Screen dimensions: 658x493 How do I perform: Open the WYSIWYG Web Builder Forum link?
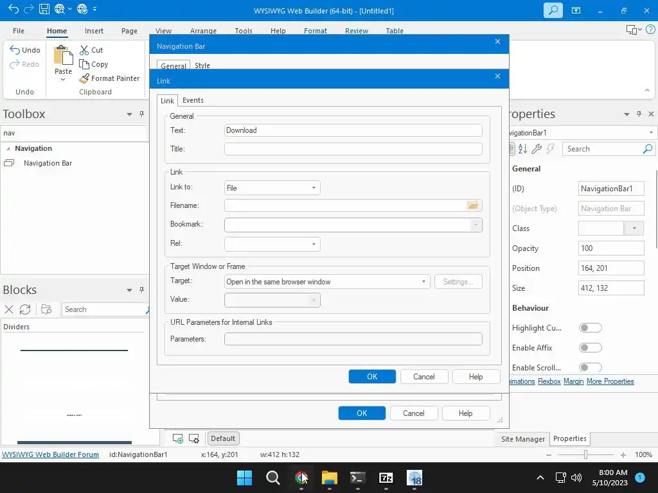click(x=50, y=454)
